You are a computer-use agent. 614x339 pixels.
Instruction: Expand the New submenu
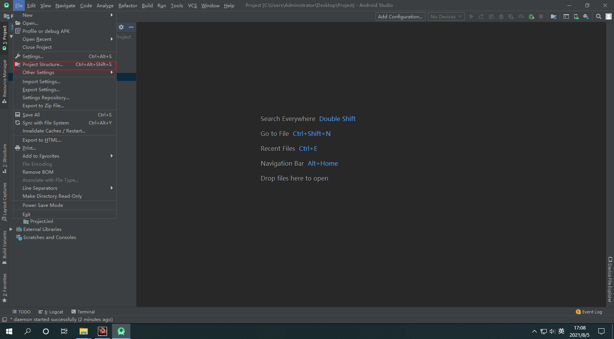point(65,15)
